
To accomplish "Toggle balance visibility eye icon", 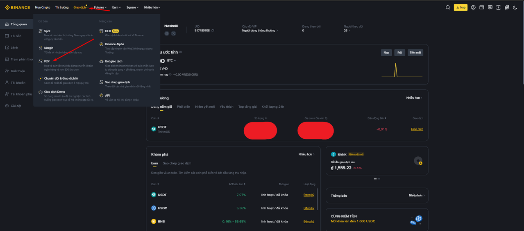I will pyautogui.click(x=181, y=52).
